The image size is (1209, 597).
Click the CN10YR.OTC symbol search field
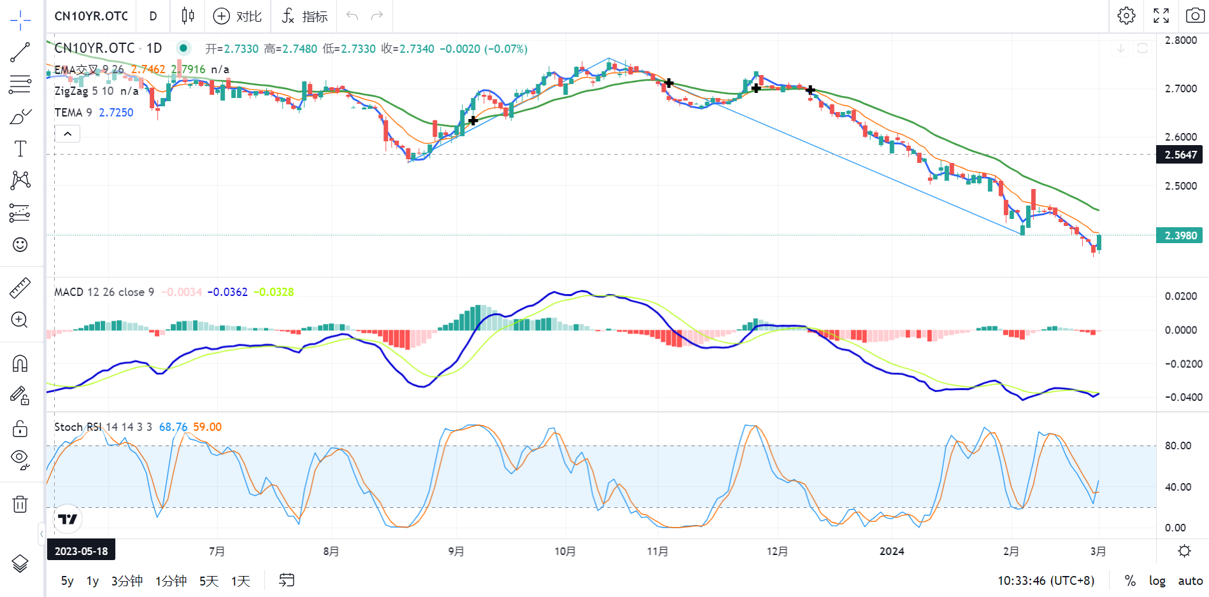(91, 16)
